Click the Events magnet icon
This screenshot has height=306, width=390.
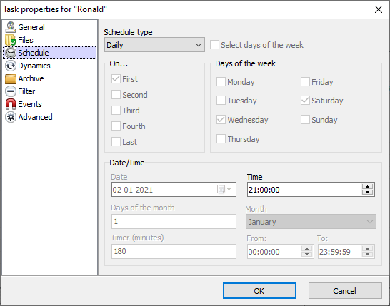[x=11, y=104]
